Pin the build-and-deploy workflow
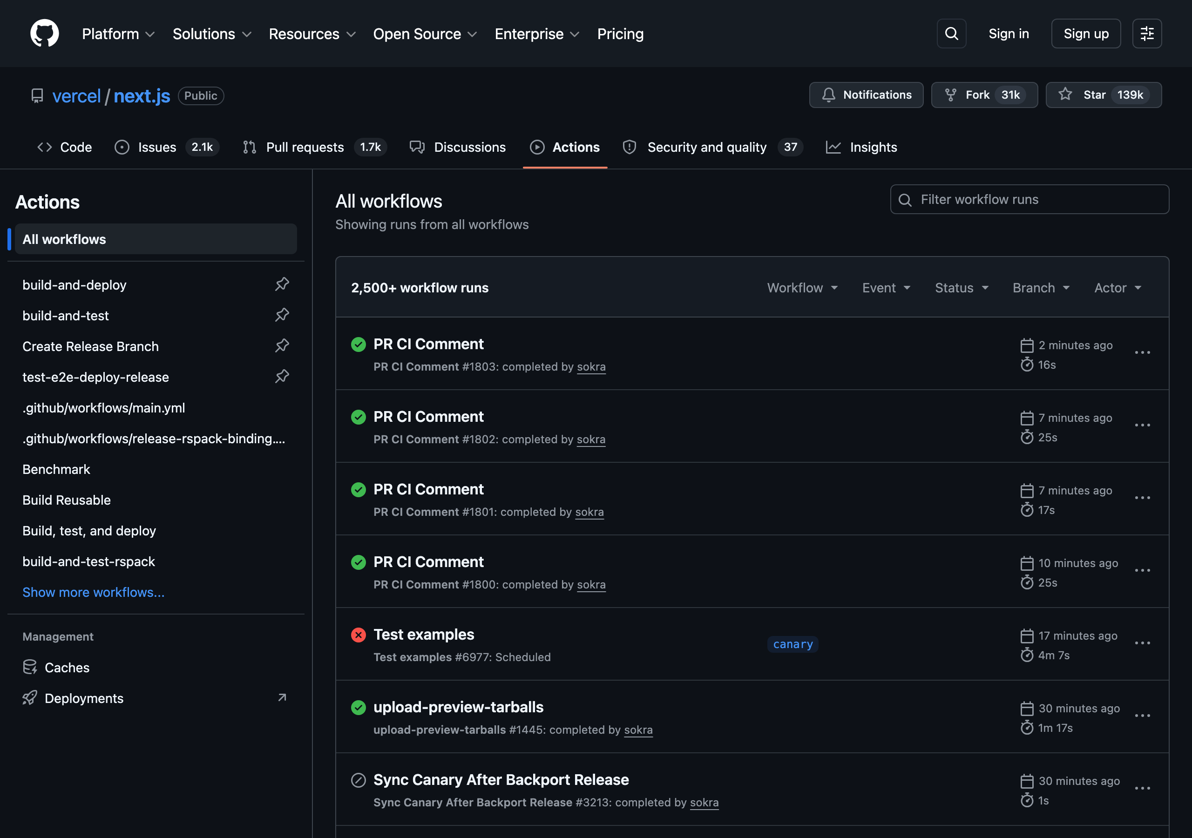1192x838 pixels. coord(282,284)
